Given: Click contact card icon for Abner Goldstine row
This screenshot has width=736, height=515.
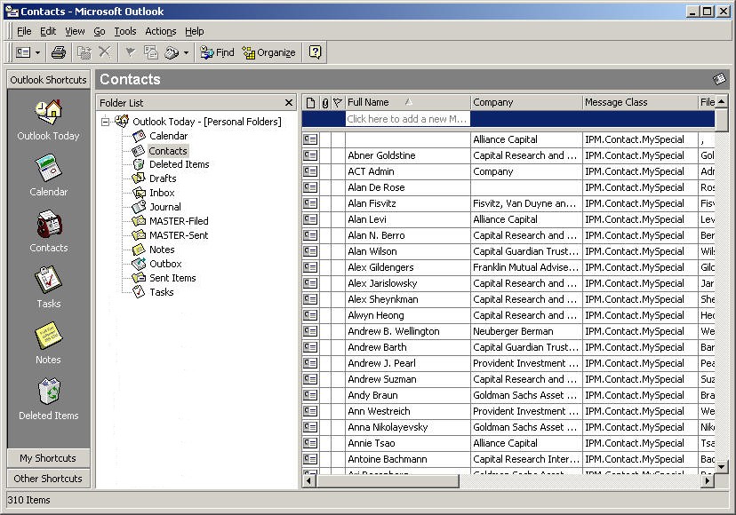Looking at the screenshot, I should (310, 155).
